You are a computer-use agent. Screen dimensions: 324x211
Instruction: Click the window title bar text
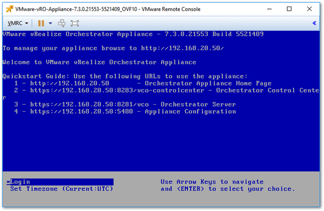tap(108, 9)
